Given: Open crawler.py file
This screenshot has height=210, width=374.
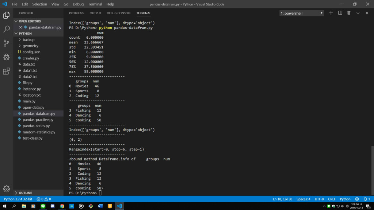Looking at the screenshot, I should pyautogui.click(x=38, y=58).
